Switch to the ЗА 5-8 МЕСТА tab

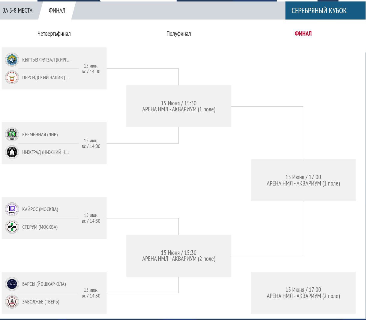coord(17,11)
